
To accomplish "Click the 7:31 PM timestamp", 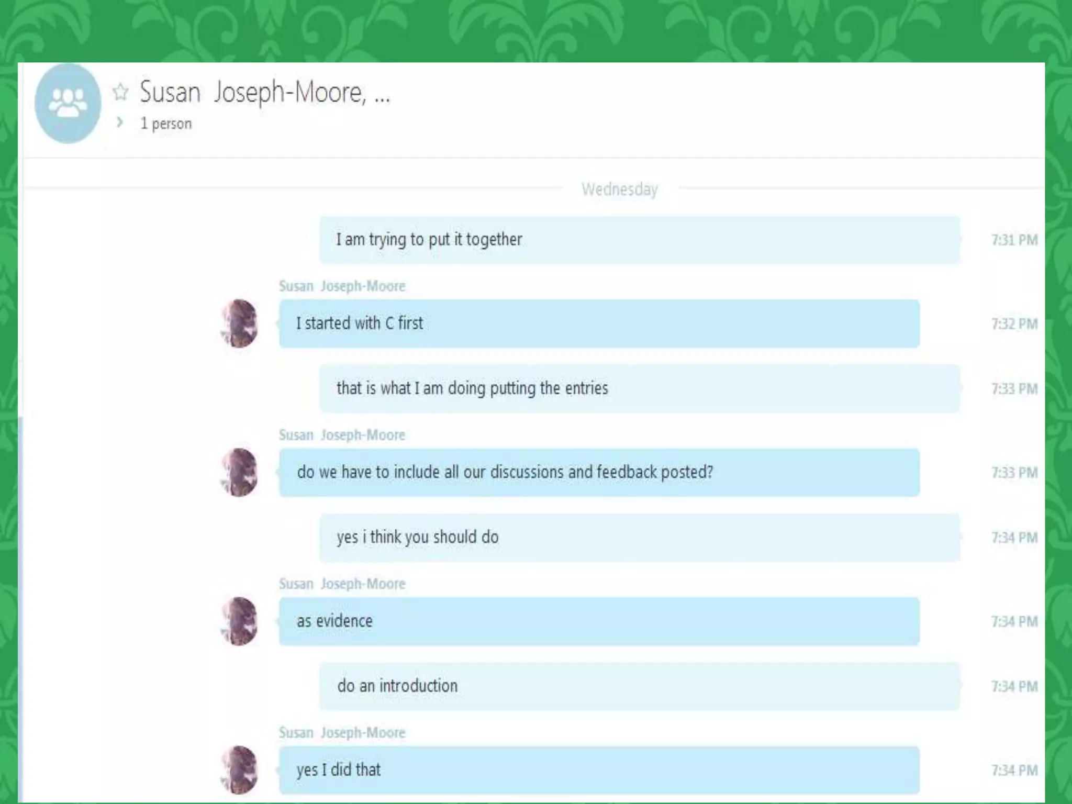I will tap(1014, 240).
